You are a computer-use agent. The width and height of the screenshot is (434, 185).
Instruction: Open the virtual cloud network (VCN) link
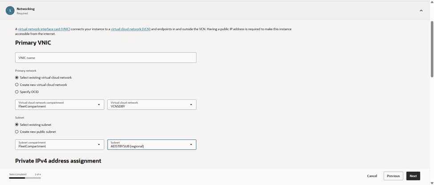[130, 29]
